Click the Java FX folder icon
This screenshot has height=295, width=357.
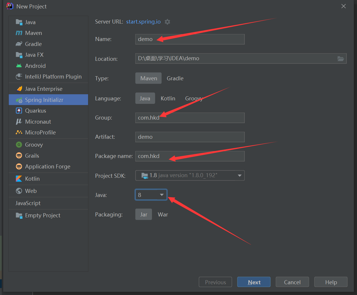(19, 55)
